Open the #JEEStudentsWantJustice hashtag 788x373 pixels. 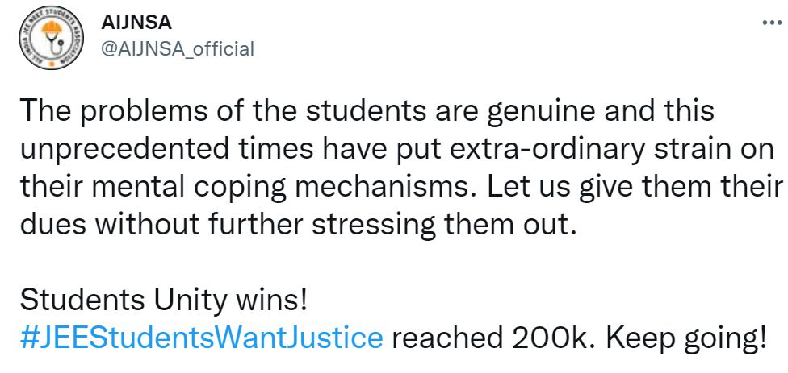click(200, 335)
